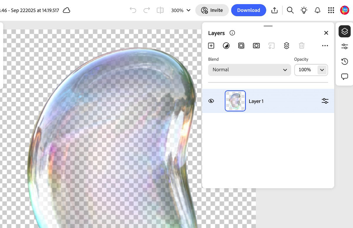Open the 300% zoom level dropdown
The width and height of the screenshot is (353, 228).
click(x=181, y=10)
